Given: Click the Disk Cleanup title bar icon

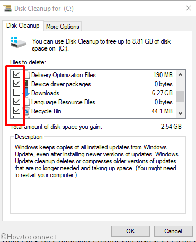Looking at the screenshot, I should pyautogui.click(x=7, y=9).
